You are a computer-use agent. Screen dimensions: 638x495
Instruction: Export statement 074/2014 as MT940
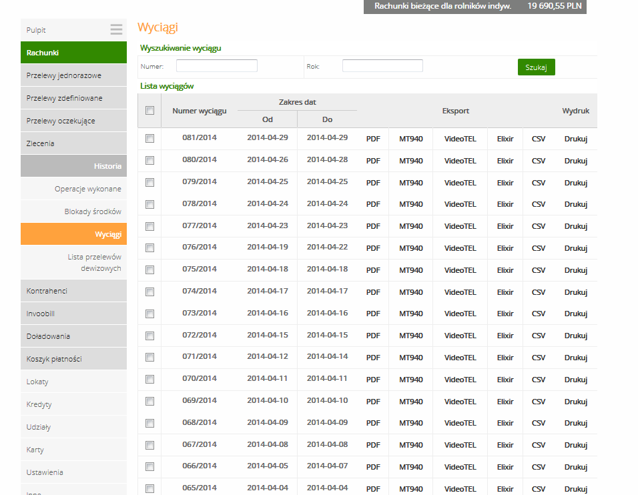click(x=411, y=292)
